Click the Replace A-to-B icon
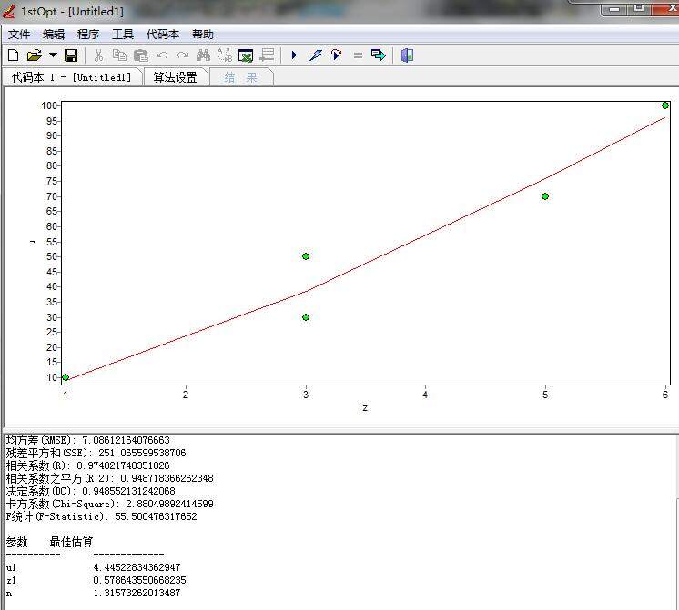The width and height of the screenshot is (679, 610). (x=225, y=55)
